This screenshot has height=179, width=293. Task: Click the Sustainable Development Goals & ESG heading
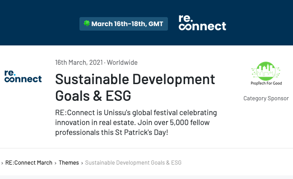[x=135, y=87]
